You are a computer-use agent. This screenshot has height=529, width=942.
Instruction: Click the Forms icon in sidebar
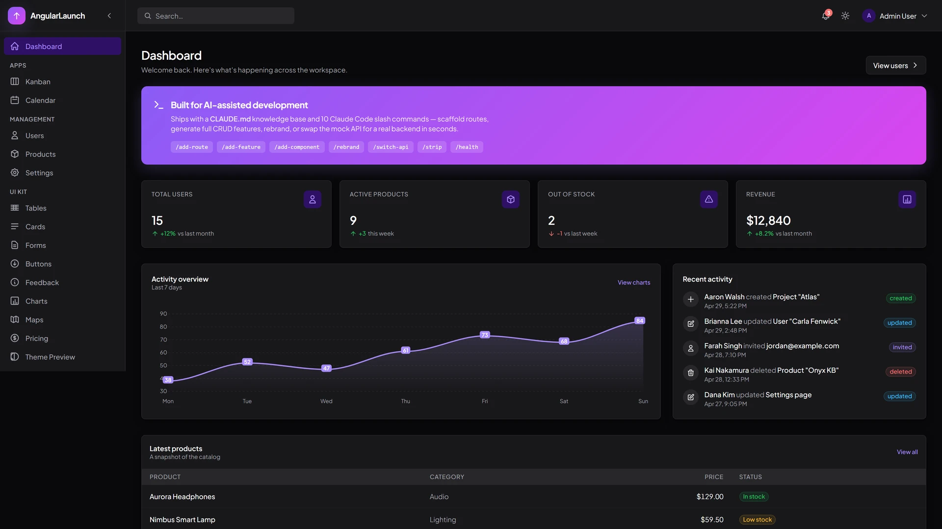click(15, 245)
